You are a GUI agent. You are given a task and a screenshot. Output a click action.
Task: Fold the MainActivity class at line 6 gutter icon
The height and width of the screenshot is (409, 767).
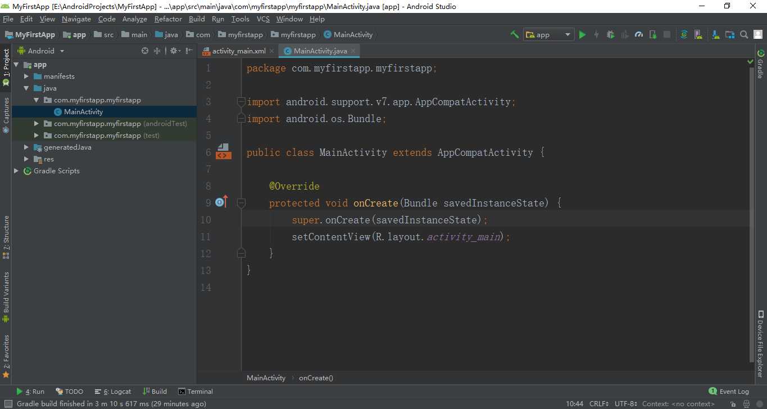point(223,152)
